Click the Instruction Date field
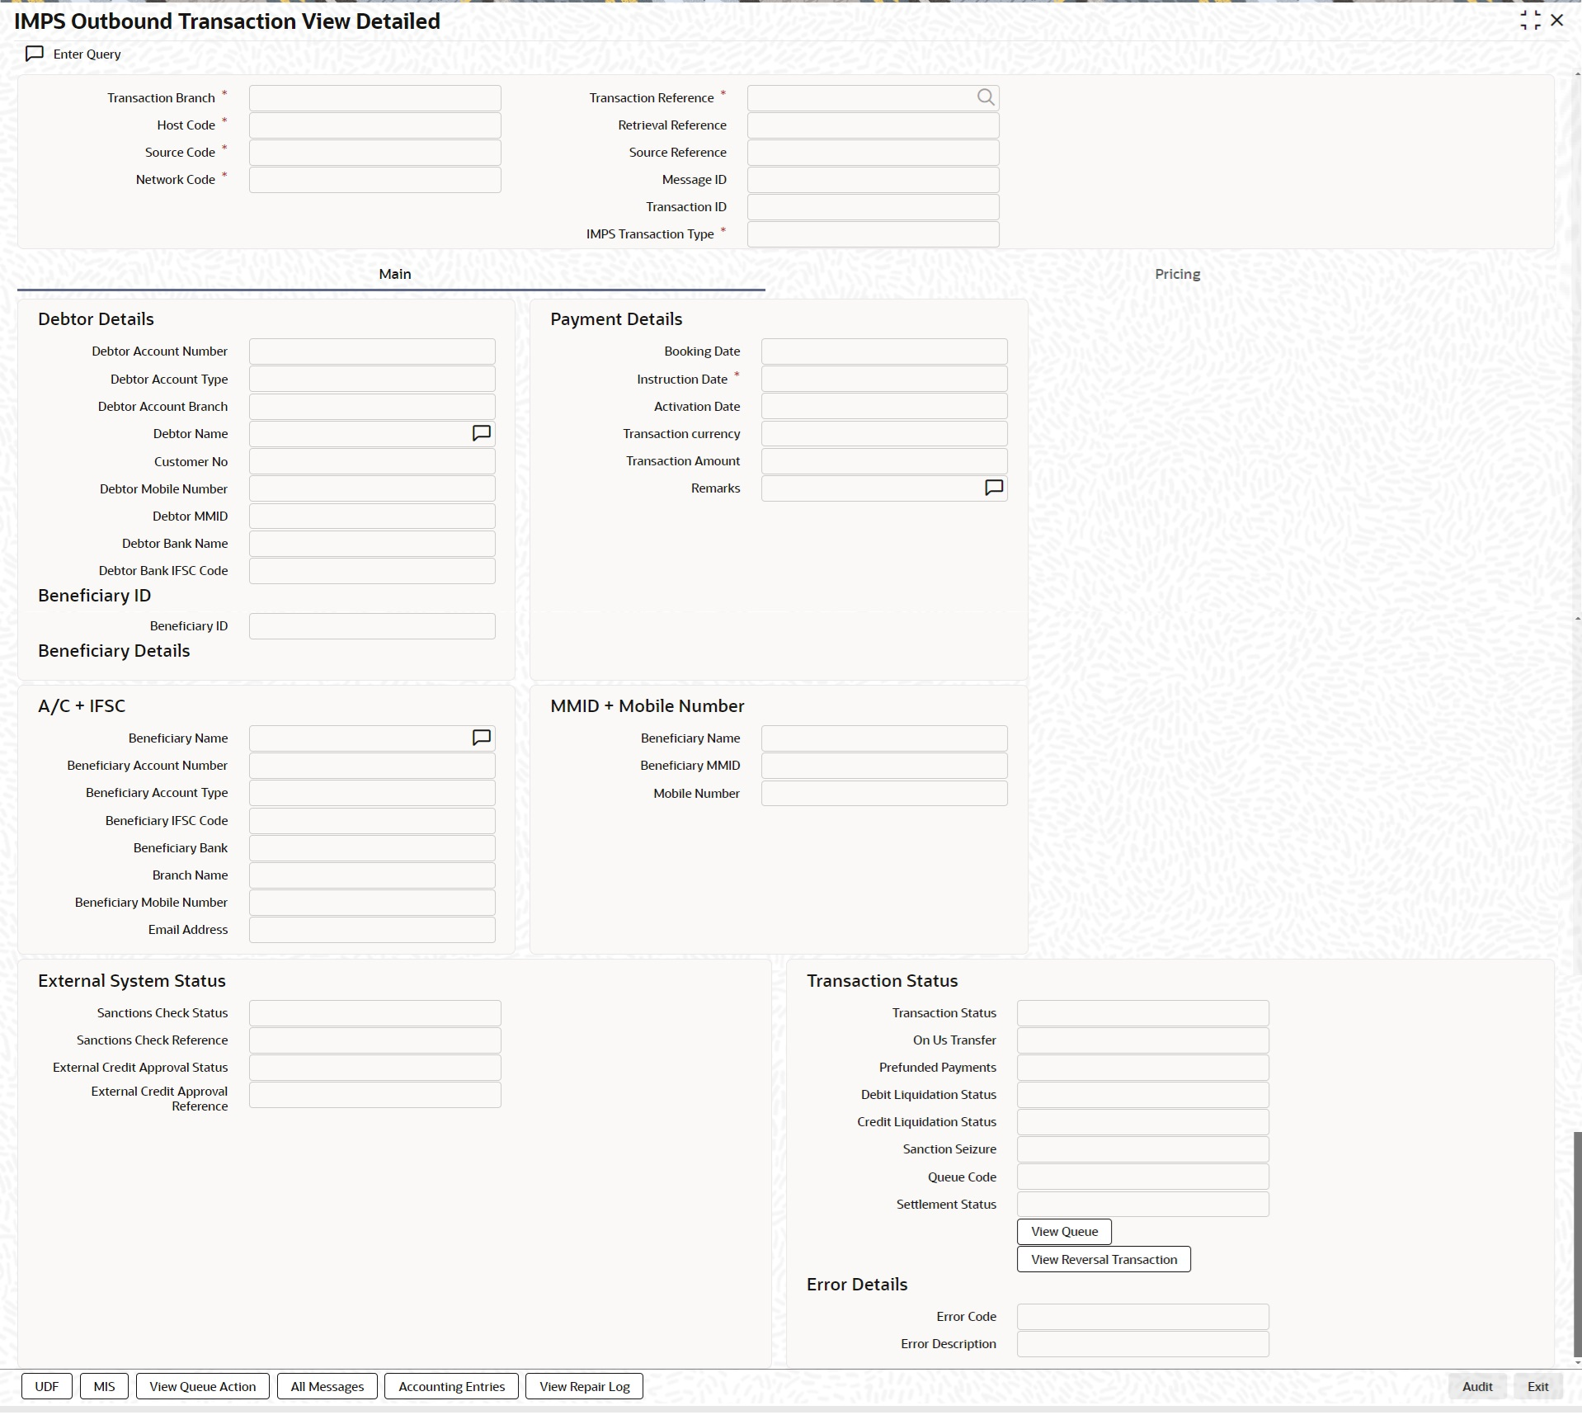This screenshot has width=1582, height=1415. (x=884, y=380)
